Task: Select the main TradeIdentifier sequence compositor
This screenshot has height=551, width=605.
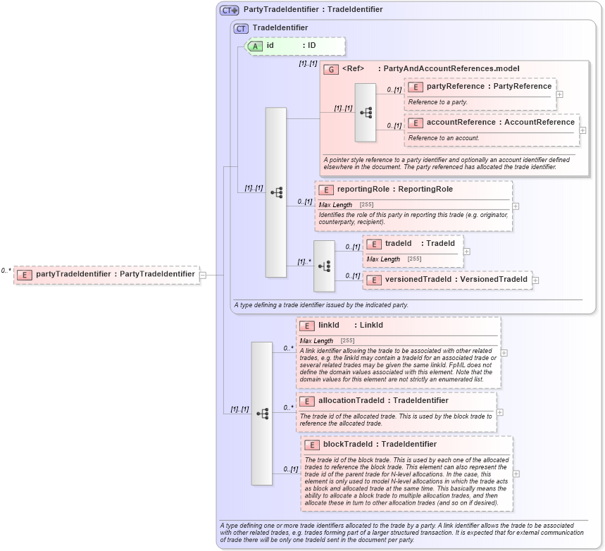Action: [276, 192]
